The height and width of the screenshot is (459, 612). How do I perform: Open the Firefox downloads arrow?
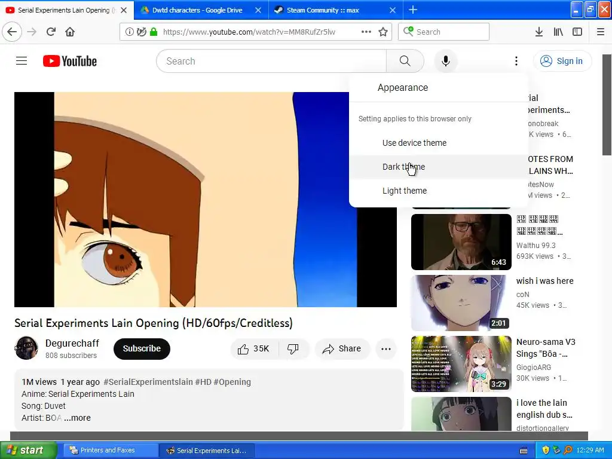point(538,32)
